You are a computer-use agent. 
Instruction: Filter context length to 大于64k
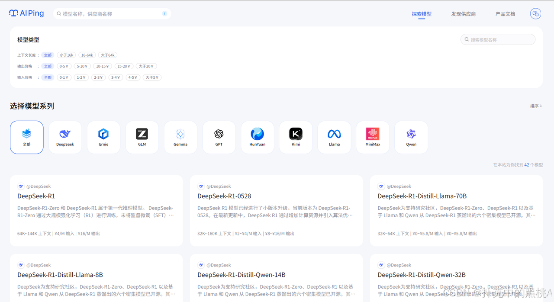point(108,55)
